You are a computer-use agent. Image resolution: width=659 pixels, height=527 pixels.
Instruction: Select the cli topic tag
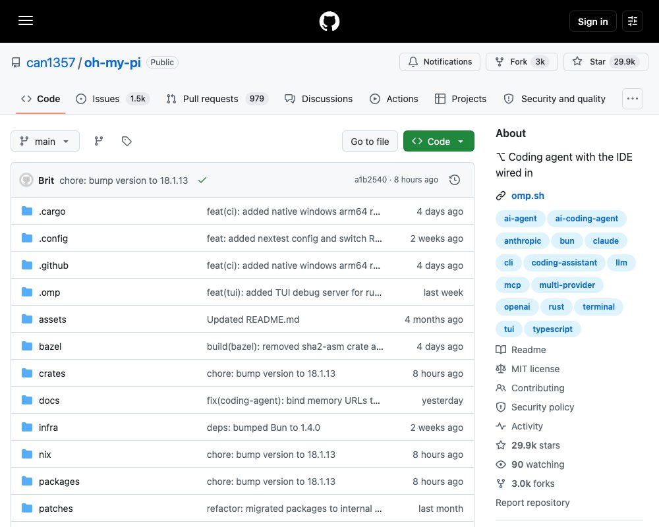coord(509,263)
